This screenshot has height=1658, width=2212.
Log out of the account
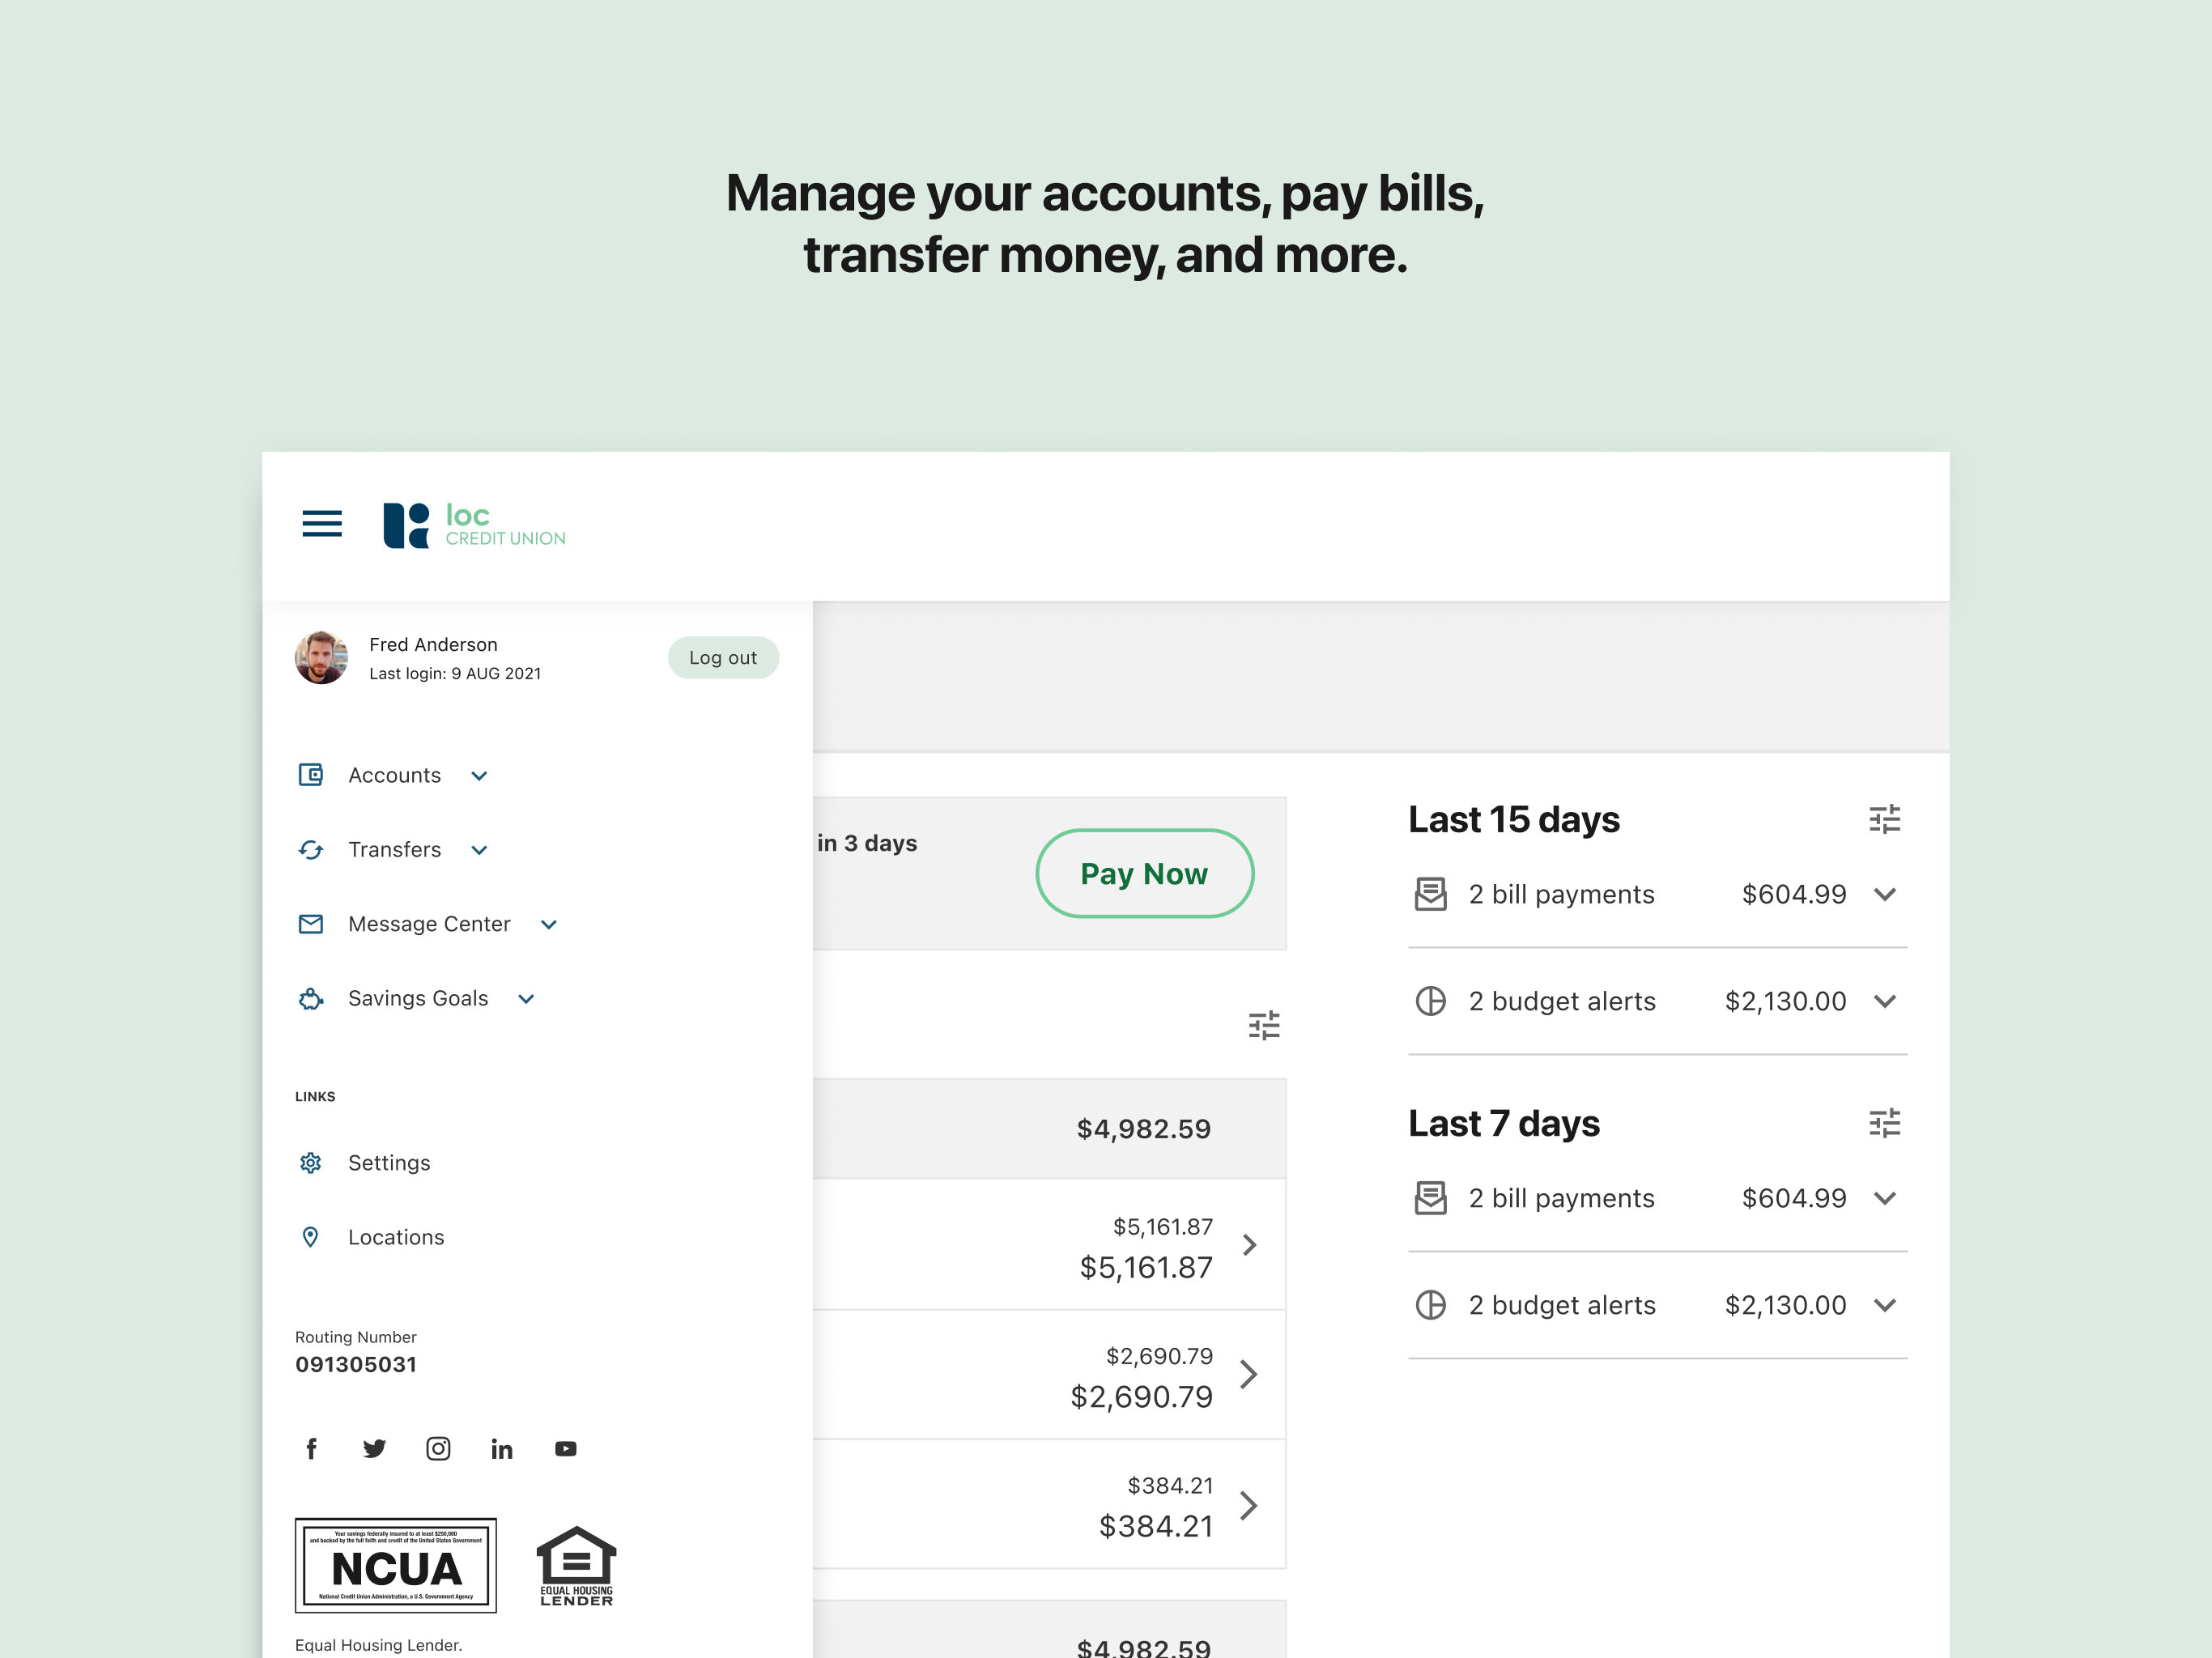(x=723, y=658)
